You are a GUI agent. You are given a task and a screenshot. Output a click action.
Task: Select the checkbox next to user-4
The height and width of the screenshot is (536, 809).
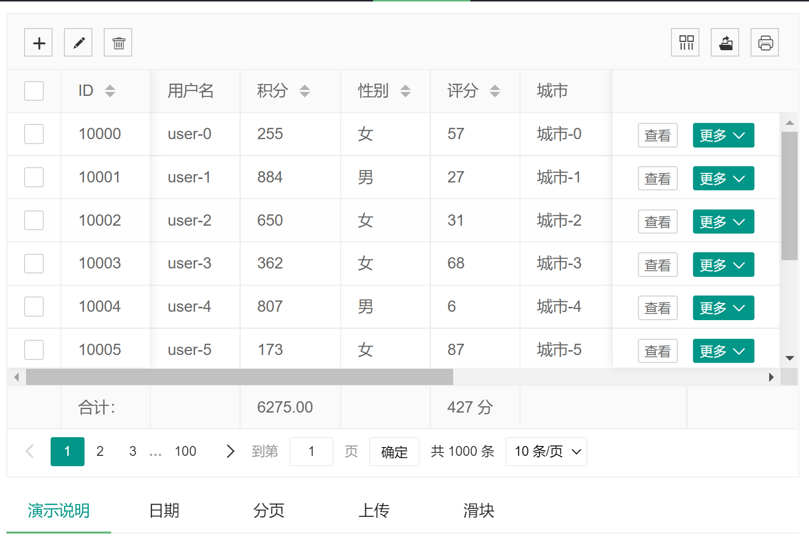(x=33, y=306)
